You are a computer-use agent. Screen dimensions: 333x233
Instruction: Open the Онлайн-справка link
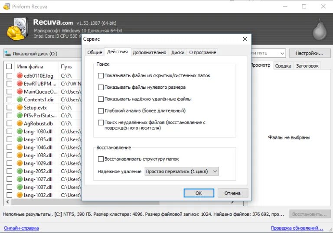(x=21, y=228)
